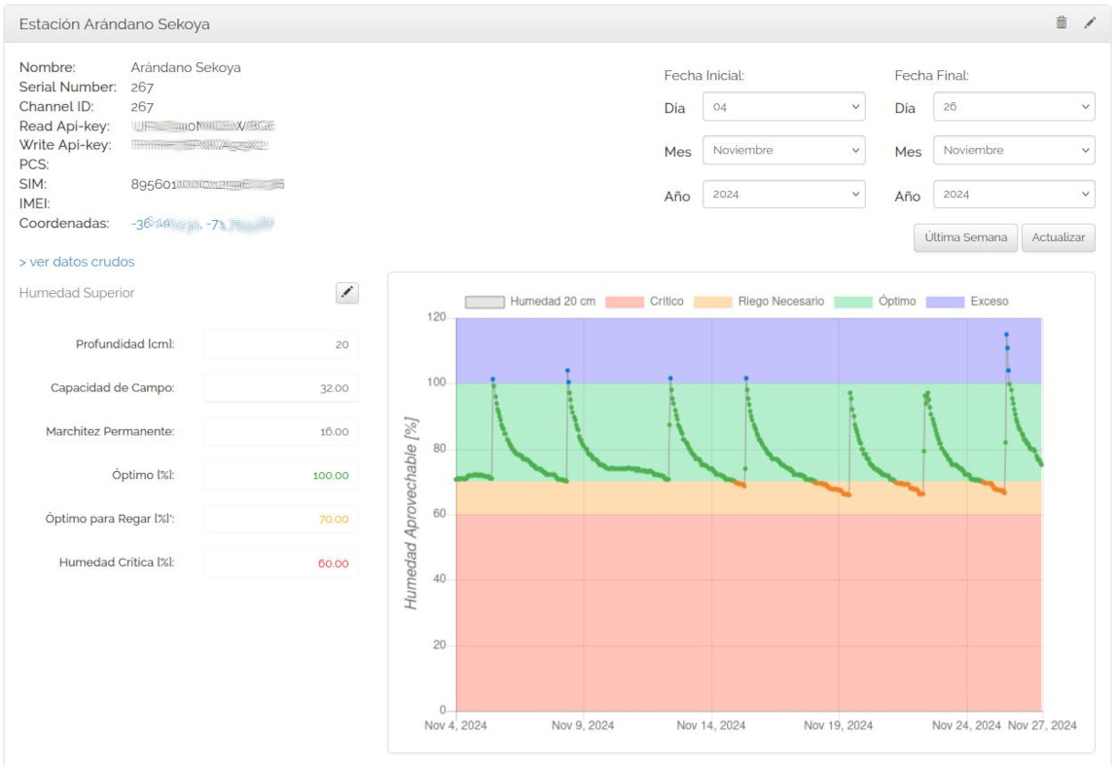Toggle Crítico legend zone visibility
The height and width of the screenshot is (765, 1116).
coord(624,302)
